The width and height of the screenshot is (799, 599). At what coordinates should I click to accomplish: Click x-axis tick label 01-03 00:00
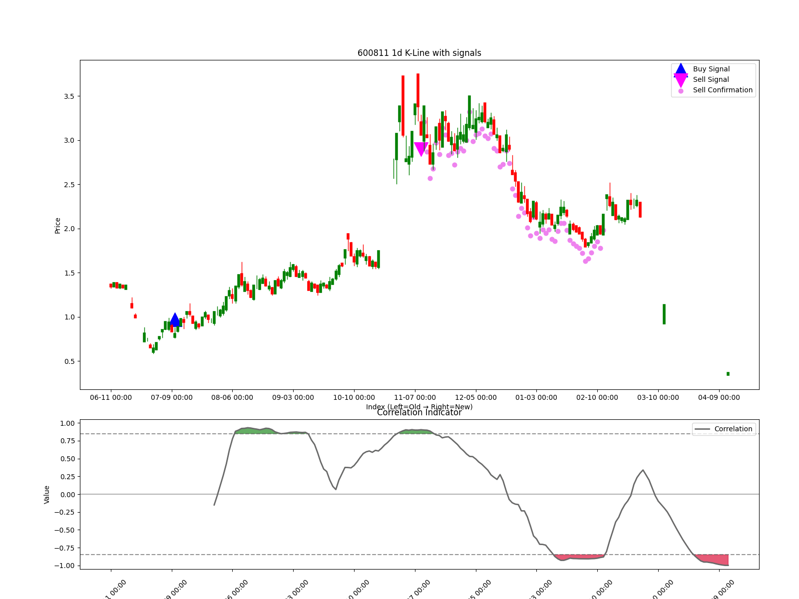536,397
